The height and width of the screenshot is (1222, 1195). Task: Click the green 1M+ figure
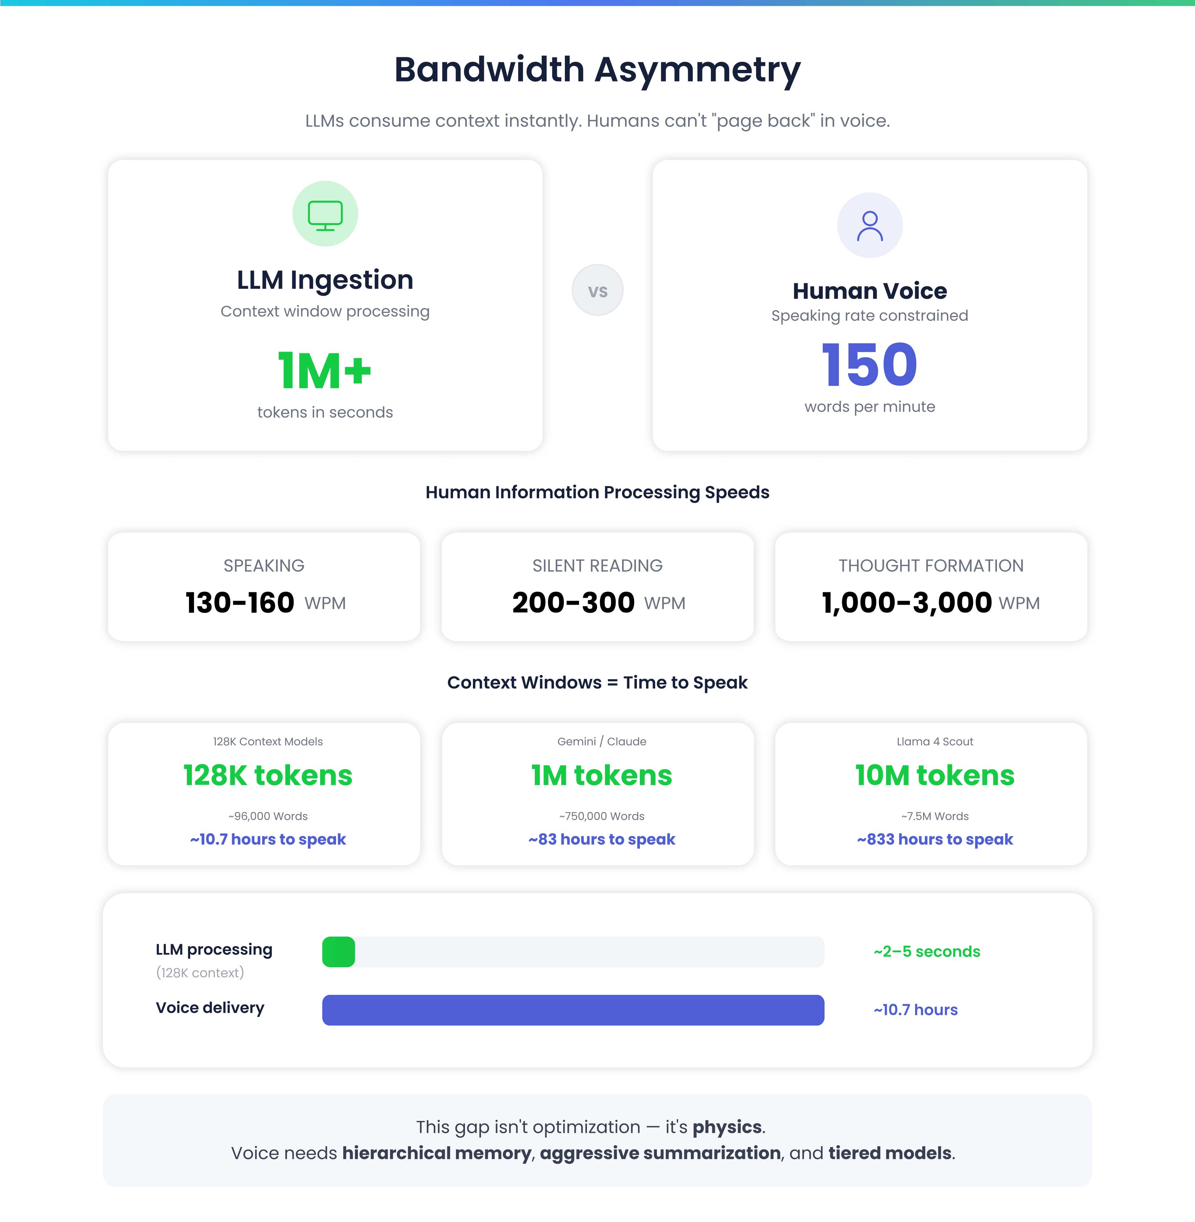[x=325, y=370]
